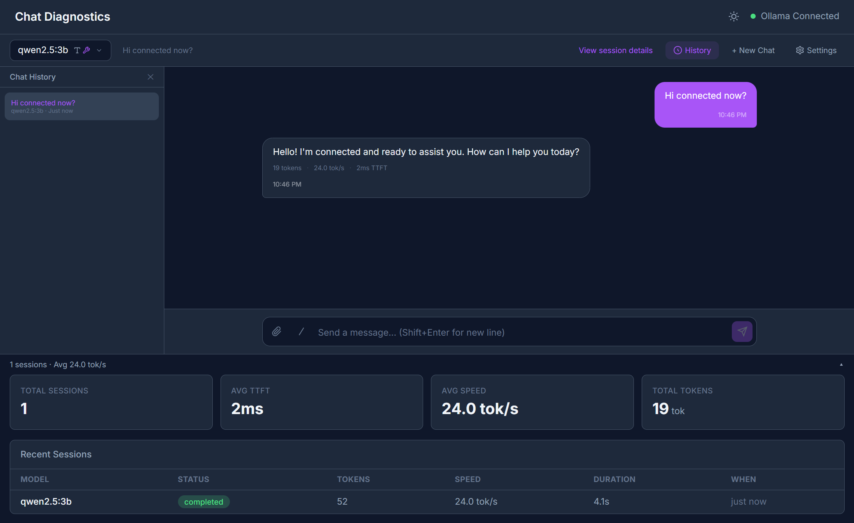Toggle light theme with the sun icon
This screenshot has width=854, height=523.
click(734, 16)
